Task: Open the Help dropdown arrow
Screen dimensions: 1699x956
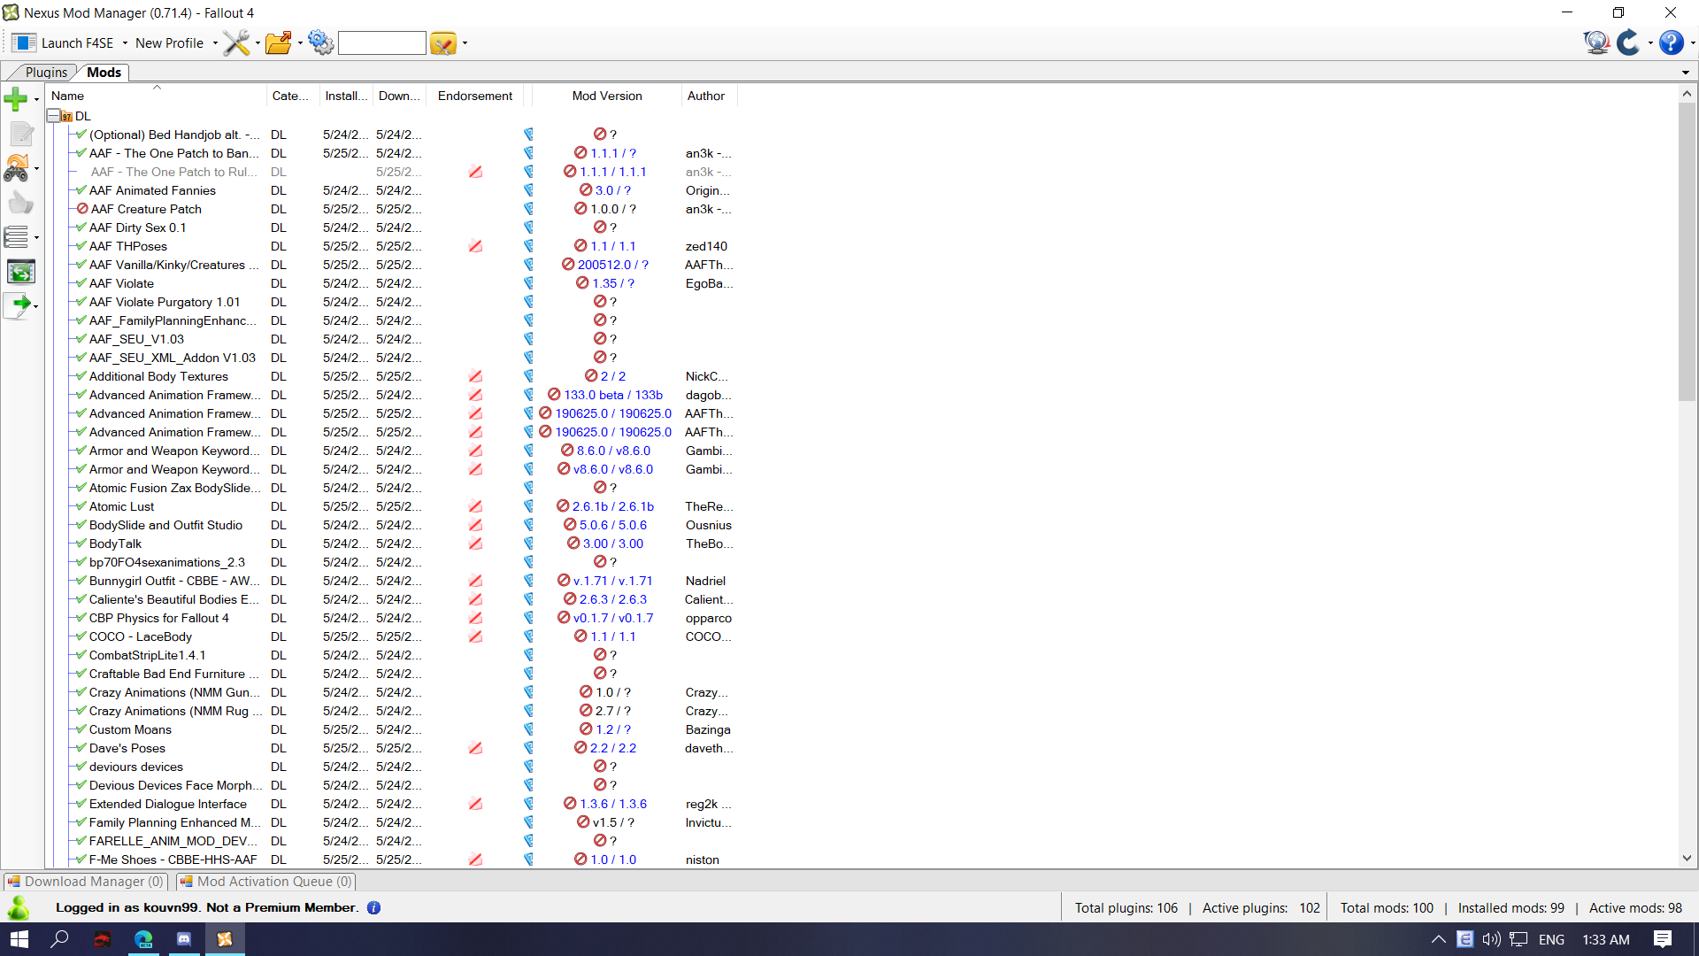Action: tap(1693, 43)
